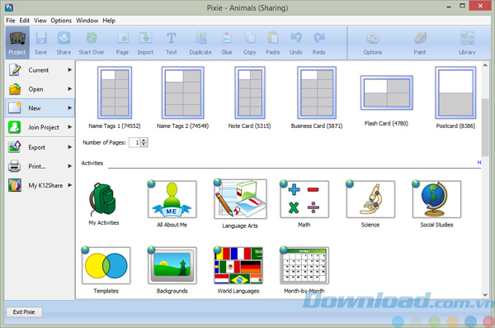Click the Number of Pages input field
The width and height of the screenshot is (495, 328).
click(x=135, y=143)
